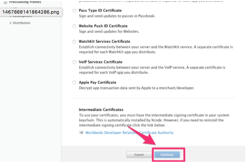Open the partially hidden Development sidebar item
Viewport: 246px width, 163px height.
click(22, 16)
